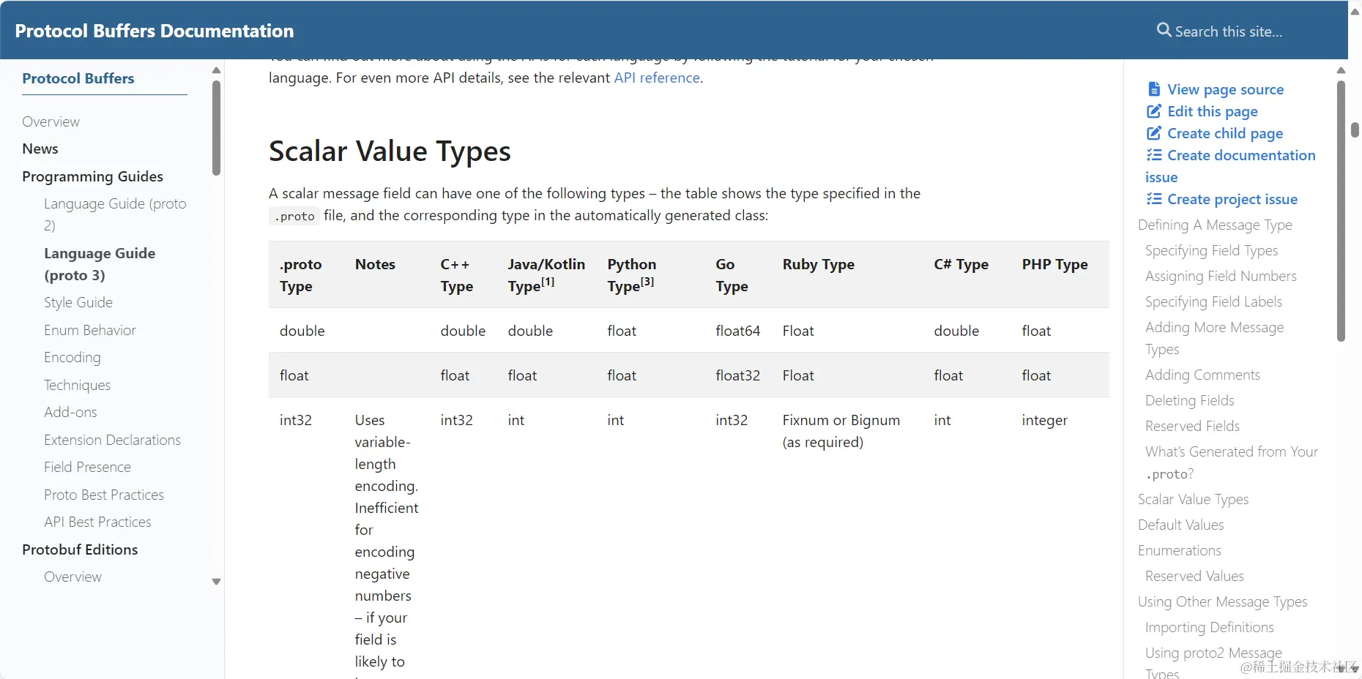Image resolution: width=1362 pixels, height=679 pixels.
Task: Click the Java/Kotlin Type footnote [1]
Action: coord(548,282)
